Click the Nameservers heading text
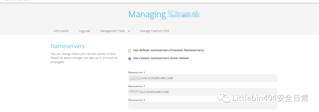This screenshot has height=112, width=319. [x=68, y=46]
